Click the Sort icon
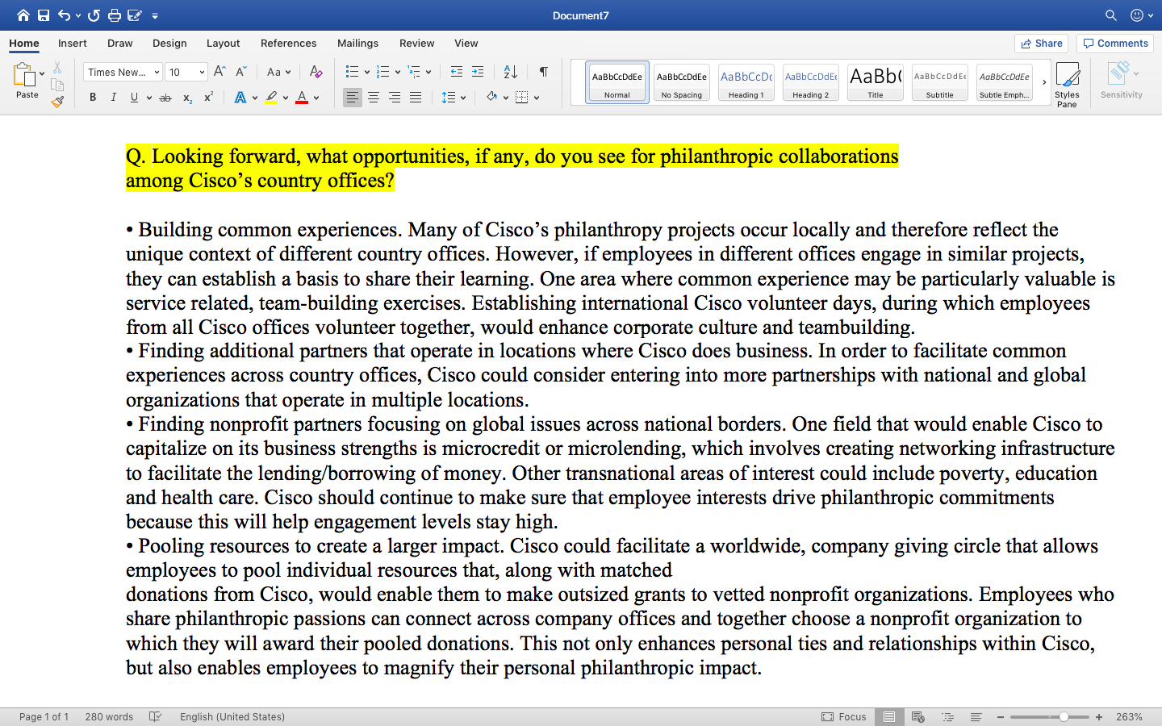1162x726 pixels. click(509, 72)
